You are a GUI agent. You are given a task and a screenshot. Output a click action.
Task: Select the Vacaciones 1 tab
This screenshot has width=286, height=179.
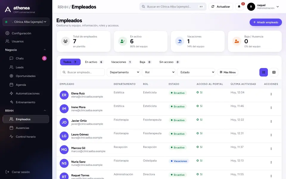[x=122, y=62]
